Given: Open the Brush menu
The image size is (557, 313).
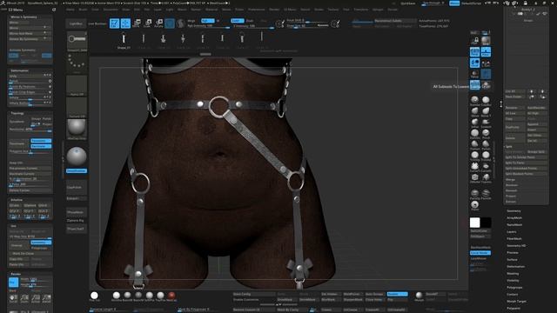Looking at the screenshot, I should click(x=83, y=10).
